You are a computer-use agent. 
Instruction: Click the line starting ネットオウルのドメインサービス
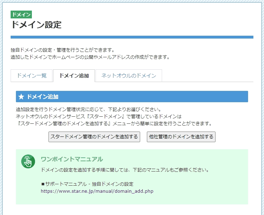tap(99, 116)
